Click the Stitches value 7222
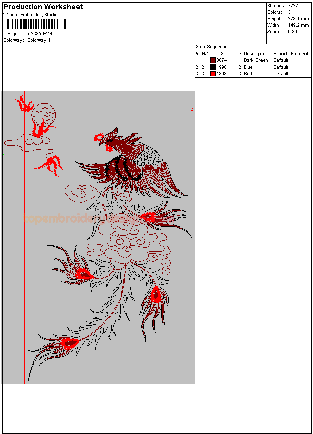This screenshot has height=434, width=313. pos(293,5)
